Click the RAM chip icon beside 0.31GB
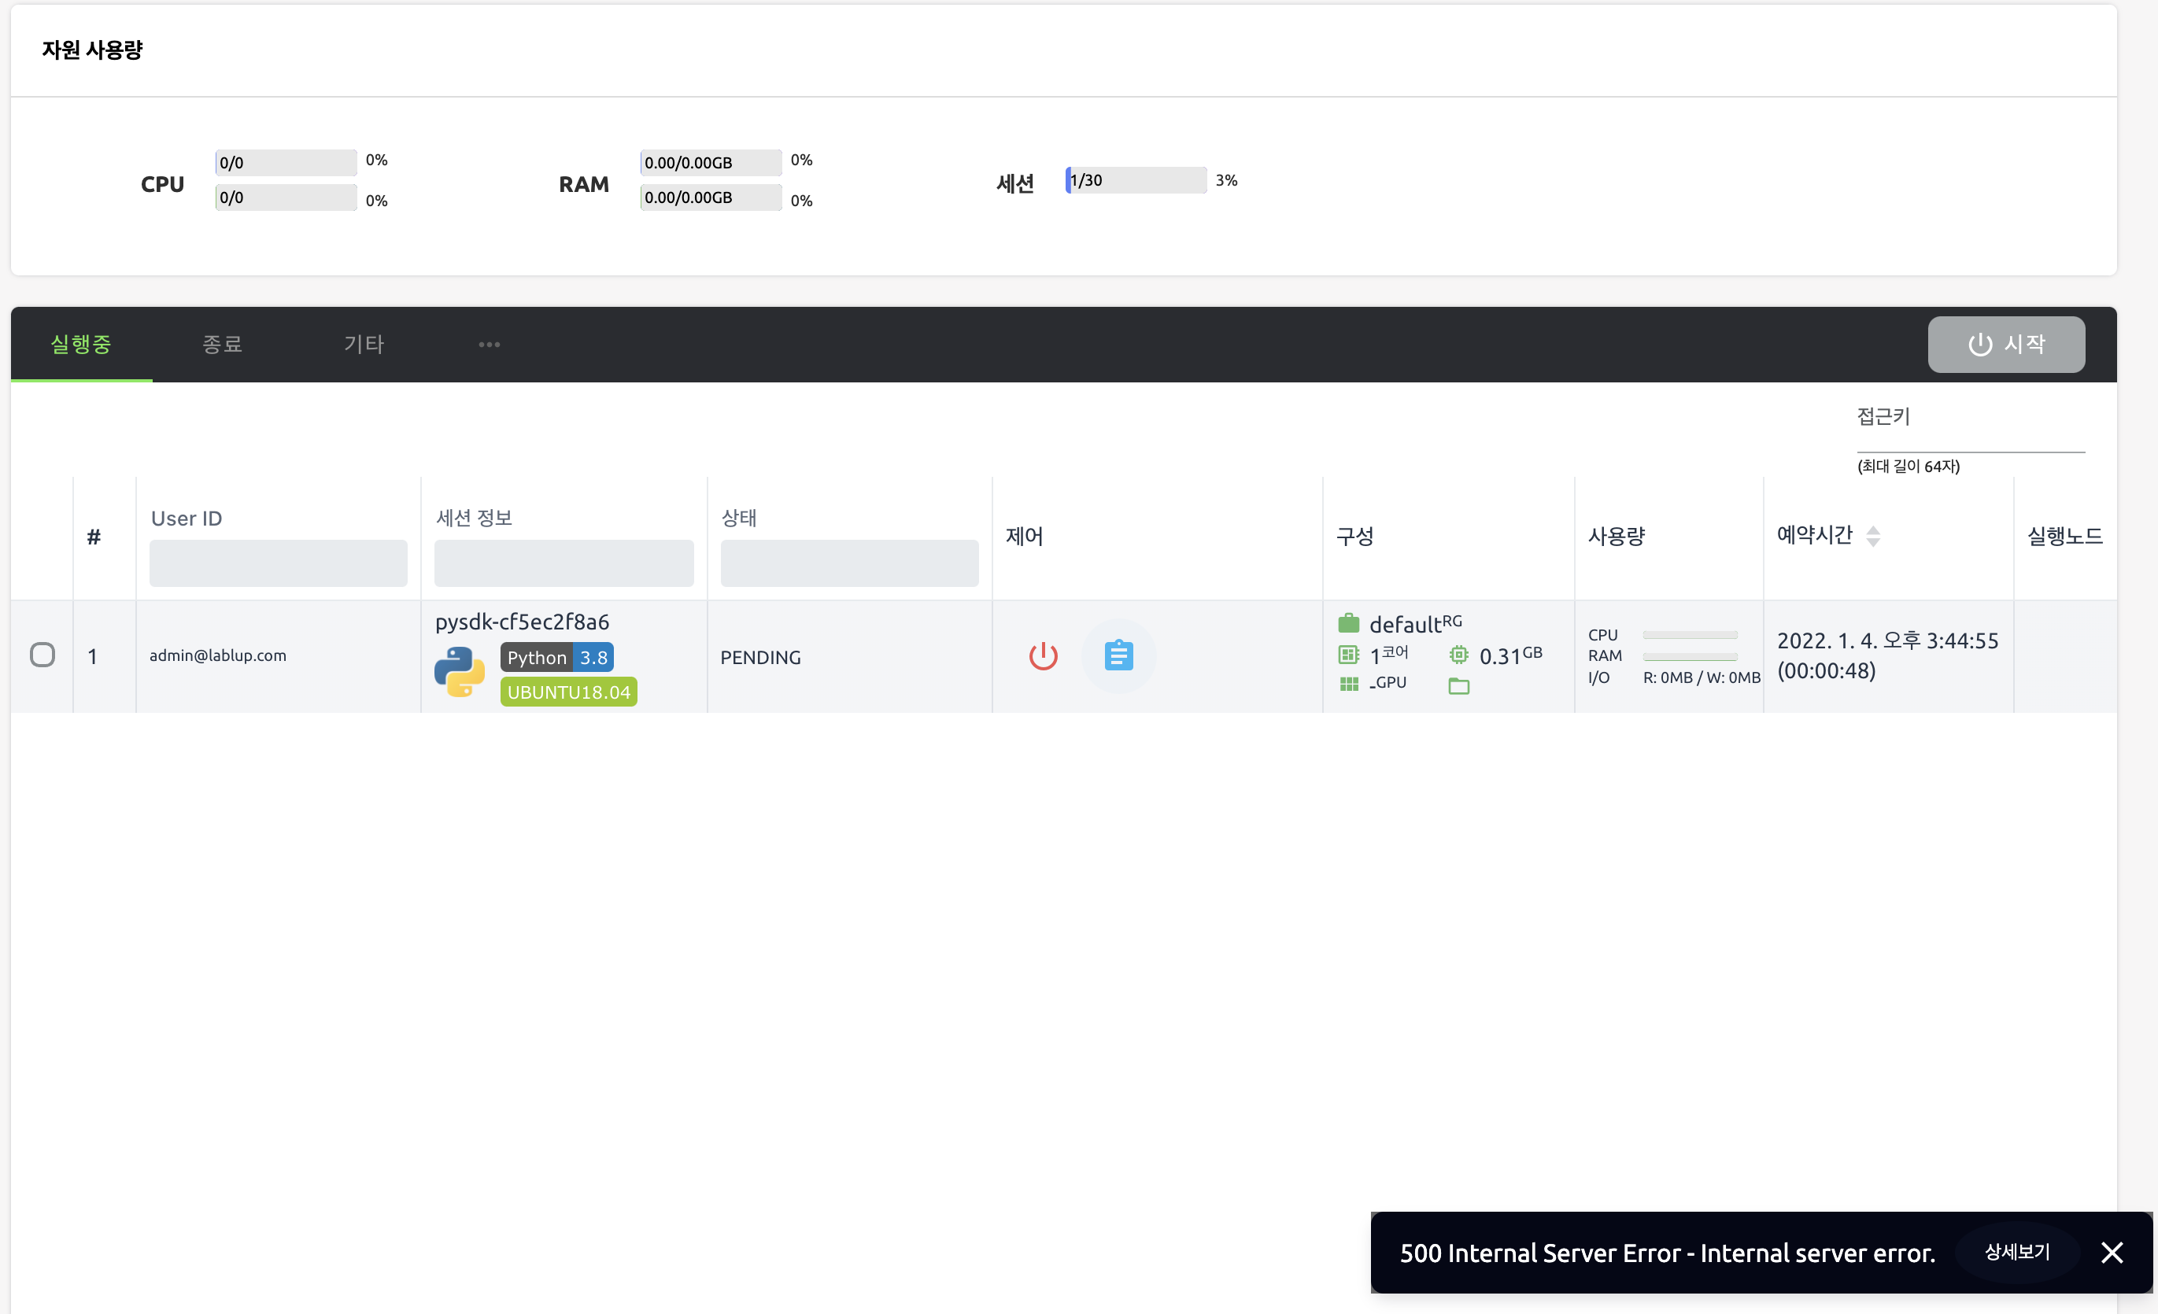 (1458, 653)
